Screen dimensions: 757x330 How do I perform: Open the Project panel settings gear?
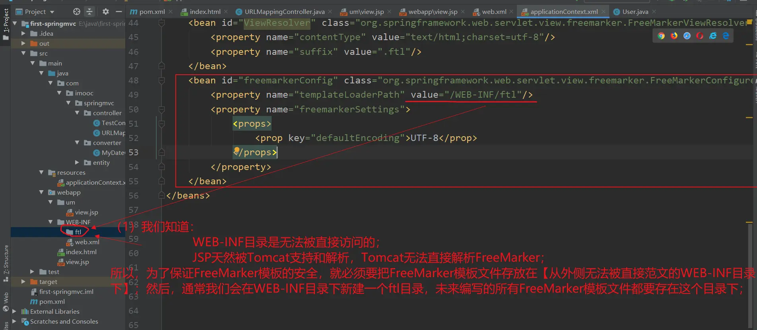pyautogui.click(x=105, y=12)
